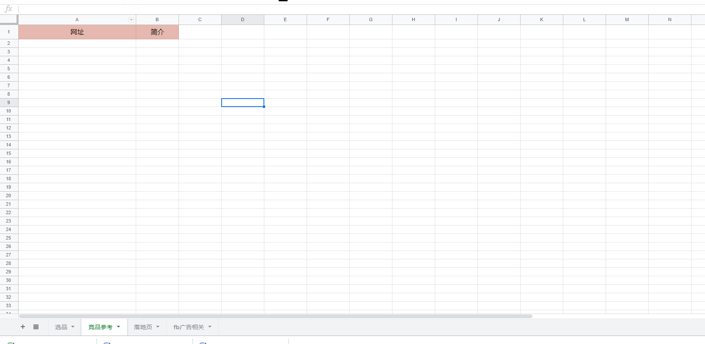Switch to the 选品 sheet tab
This screenshot has height=344, width=705.
coord(61,327)
